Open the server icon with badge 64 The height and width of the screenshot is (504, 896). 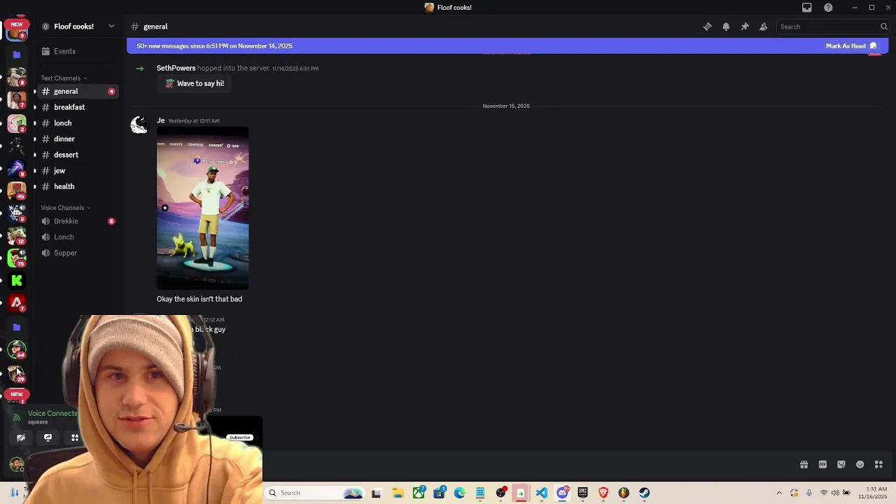click(x=17, y=349)
